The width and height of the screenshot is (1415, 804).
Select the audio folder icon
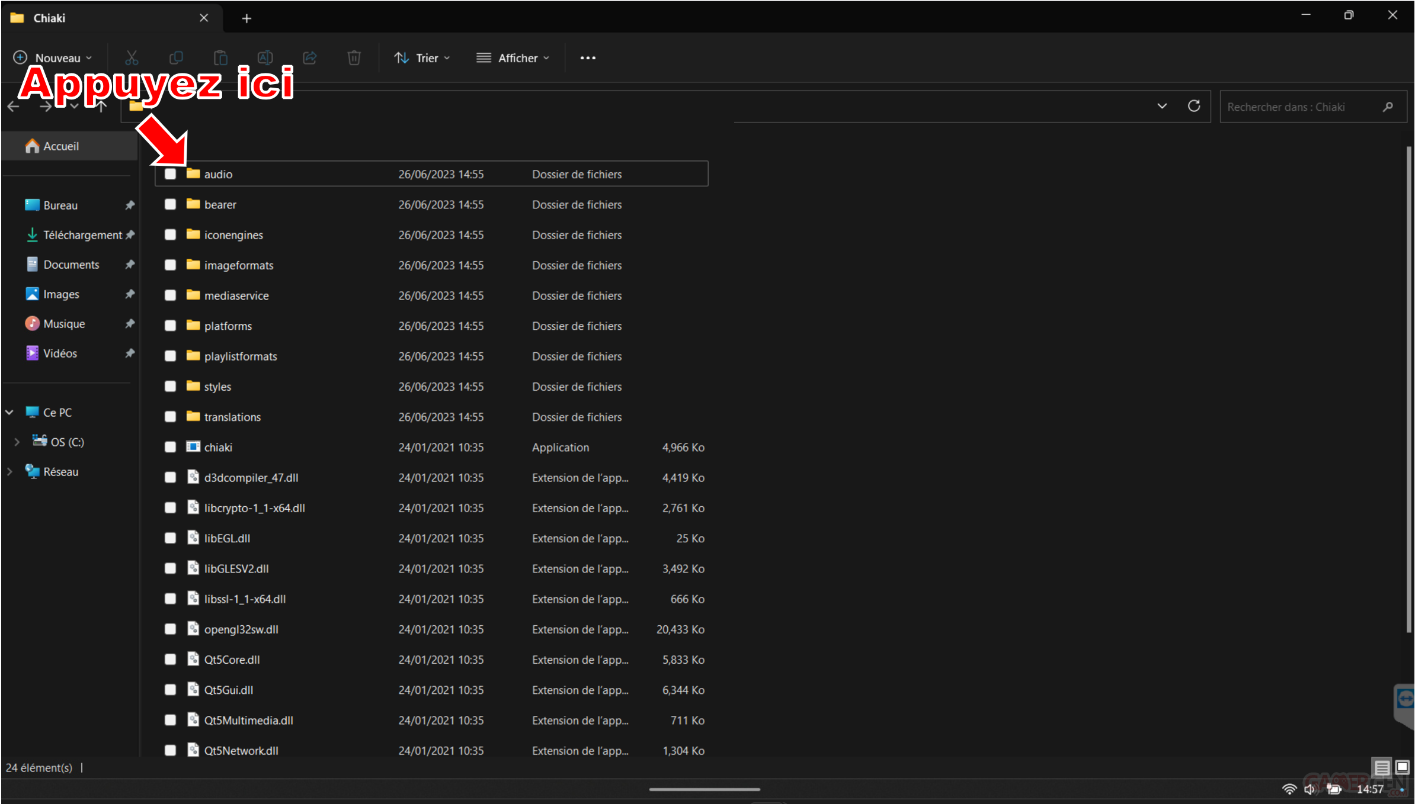pyautogui.click(x=193, y=173)
